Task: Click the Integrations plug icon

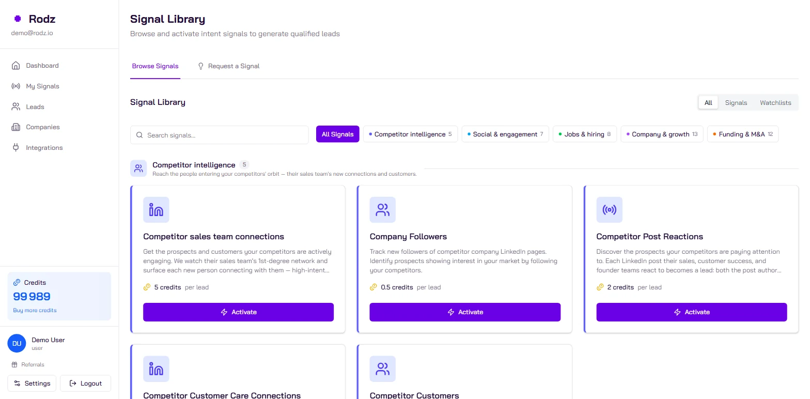Action: pos(16,148)
